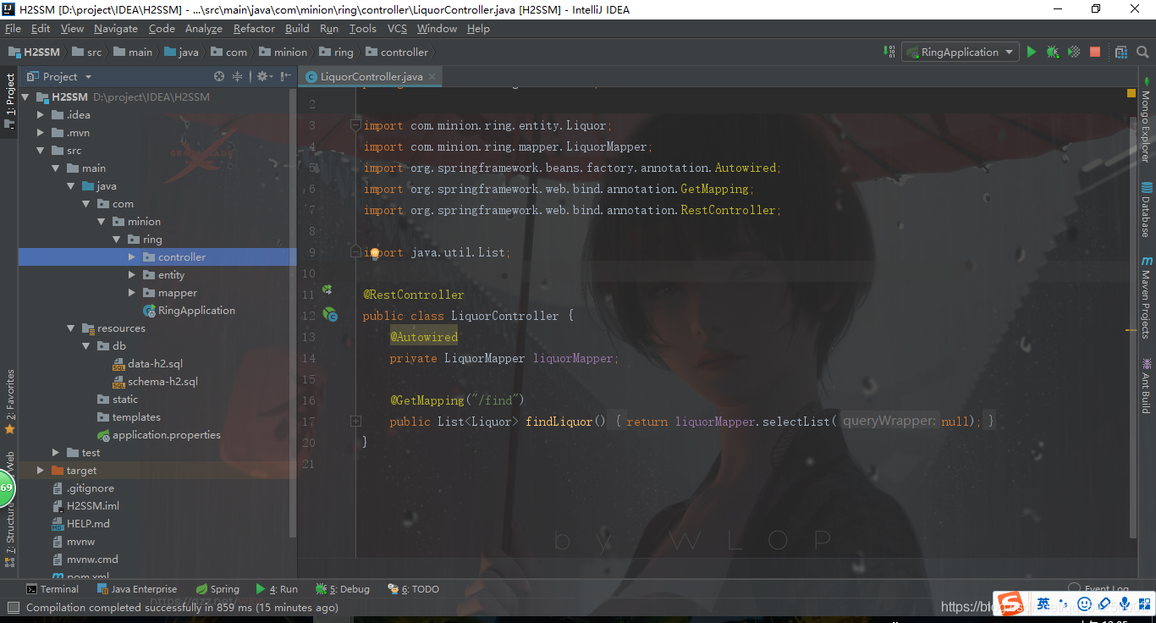Collapse all icon in Project panel header
This screenshot has width=1156, height=623.
(238, 76)
